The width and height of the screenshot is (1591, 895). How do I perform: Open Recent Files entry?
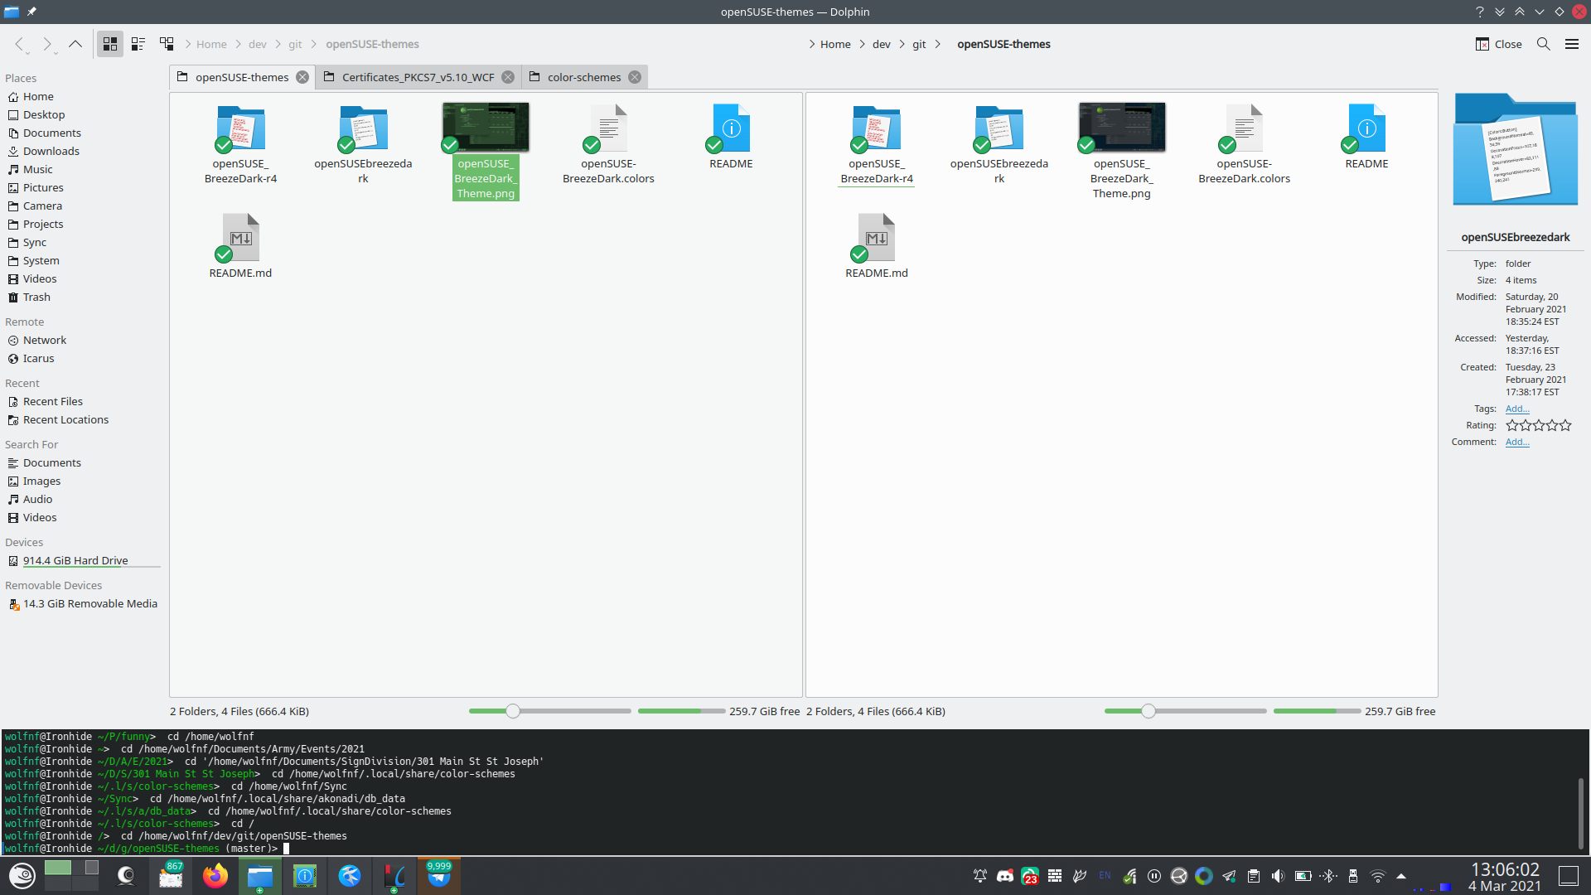point(53,401)
